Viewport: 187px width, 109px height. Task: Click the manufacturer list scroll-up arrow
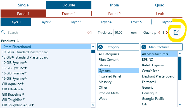[180, 54]
